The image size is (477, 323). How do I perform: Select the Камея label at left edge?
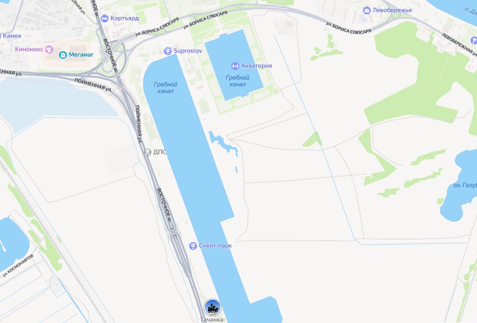click(x=11, y=36)
